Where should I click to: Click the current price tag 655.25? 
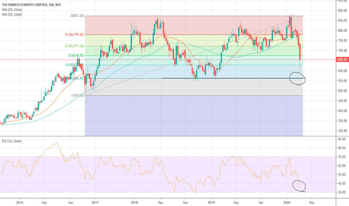(x=342, y=60)
